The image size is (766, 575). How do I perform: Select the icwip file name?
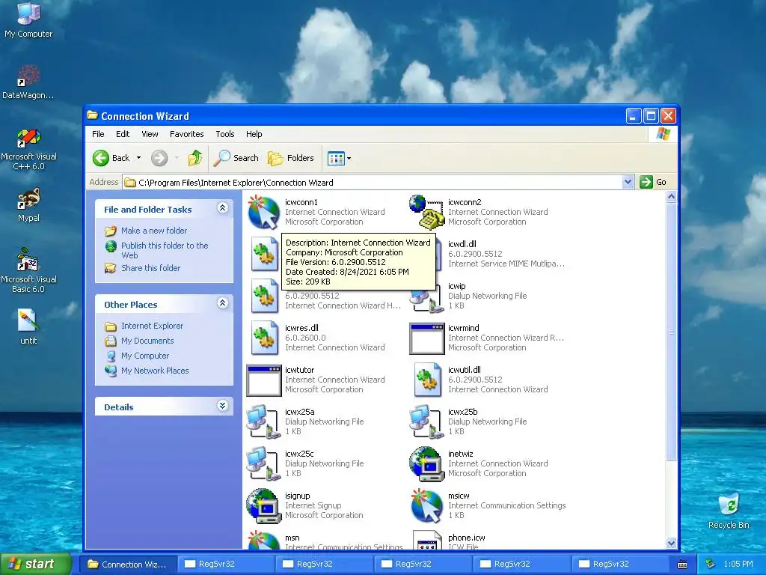[x=457, y=286]
